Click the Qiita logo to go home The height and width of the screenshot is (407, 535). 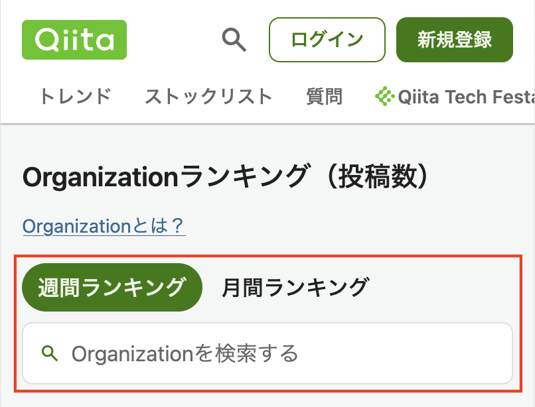point(74,40)
